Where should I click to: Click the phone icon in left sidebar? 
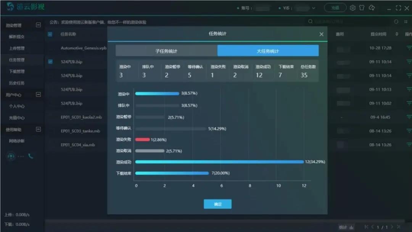(31, 156)
